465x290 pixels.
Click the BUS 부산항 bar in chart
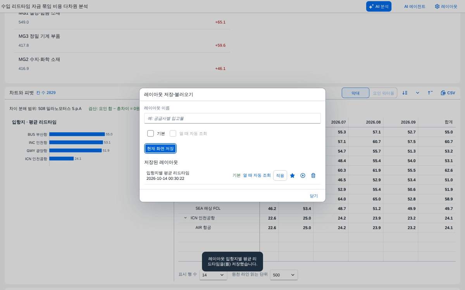pos(77,134)
